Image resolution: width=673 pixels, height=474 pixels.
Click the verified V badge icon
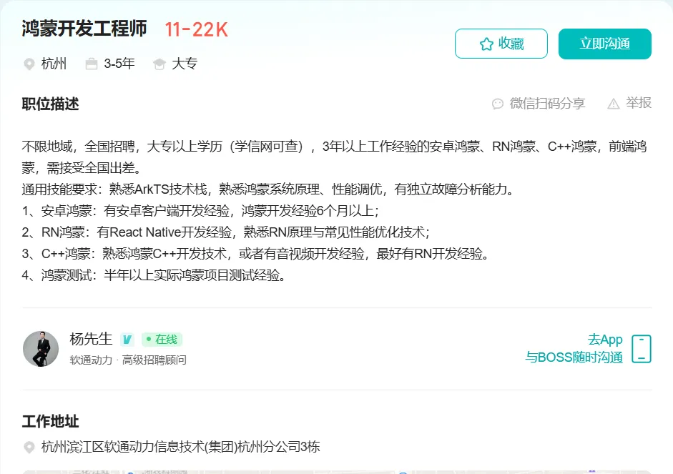pos(127,340)
